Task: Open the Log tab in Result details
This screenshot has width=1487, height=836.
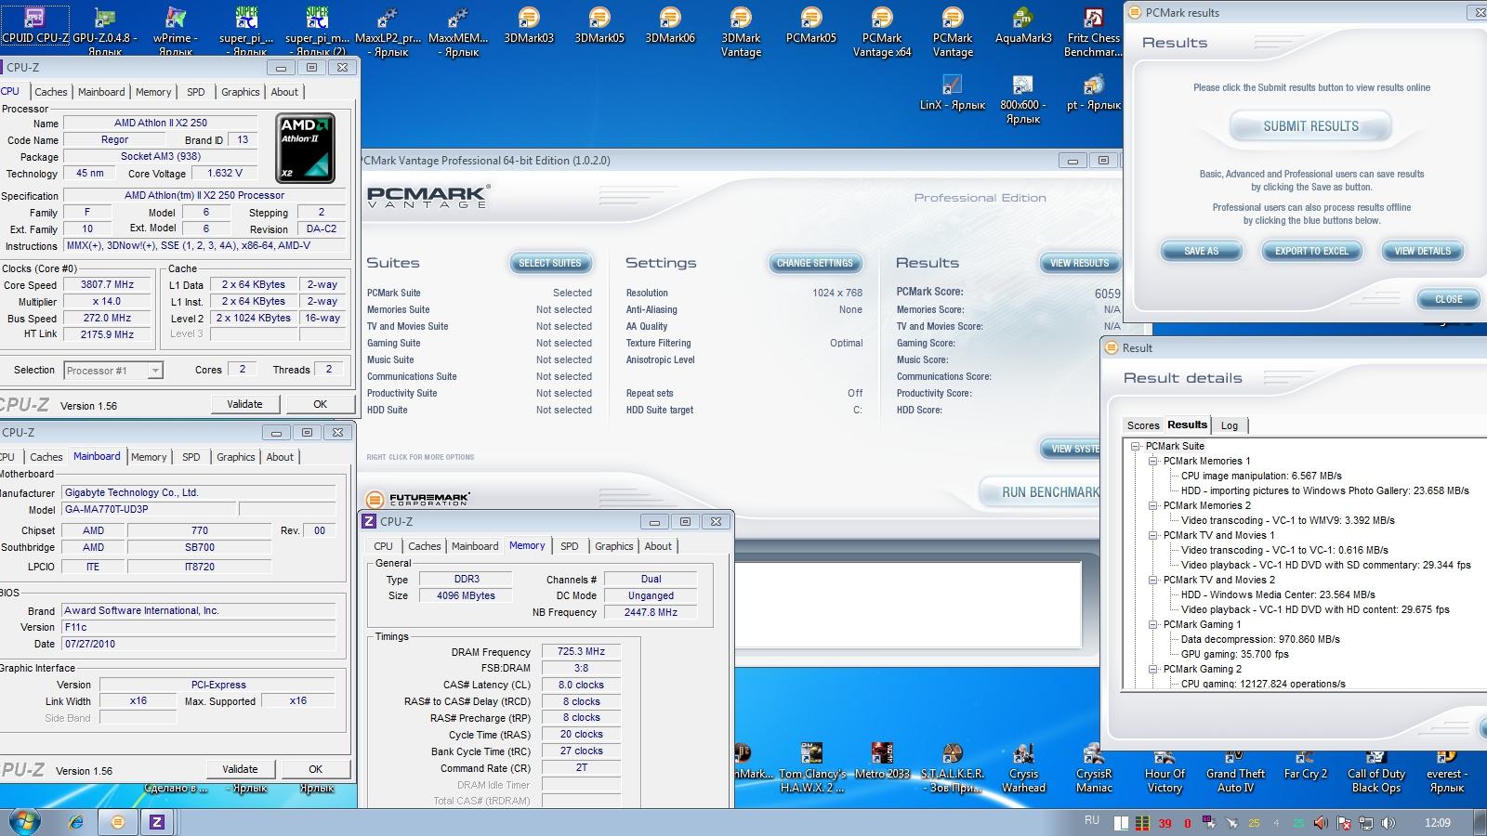Action: click(1230, 425)
